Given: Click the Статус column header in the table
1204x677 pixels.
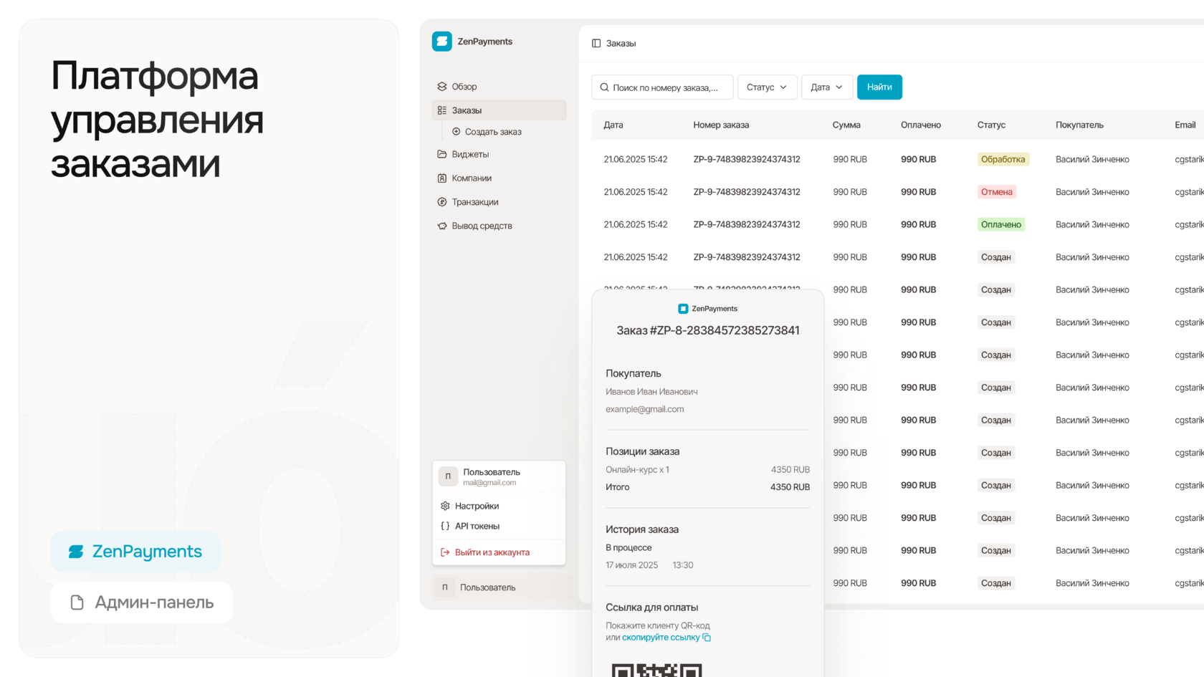Looking at the screenshot, I should pyautogui.click(x=991, y=125).
